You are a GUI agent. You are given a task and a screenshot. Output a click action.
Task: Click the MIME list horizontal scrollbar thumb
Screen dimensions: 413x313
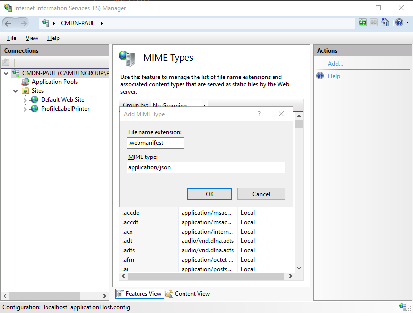206,276
